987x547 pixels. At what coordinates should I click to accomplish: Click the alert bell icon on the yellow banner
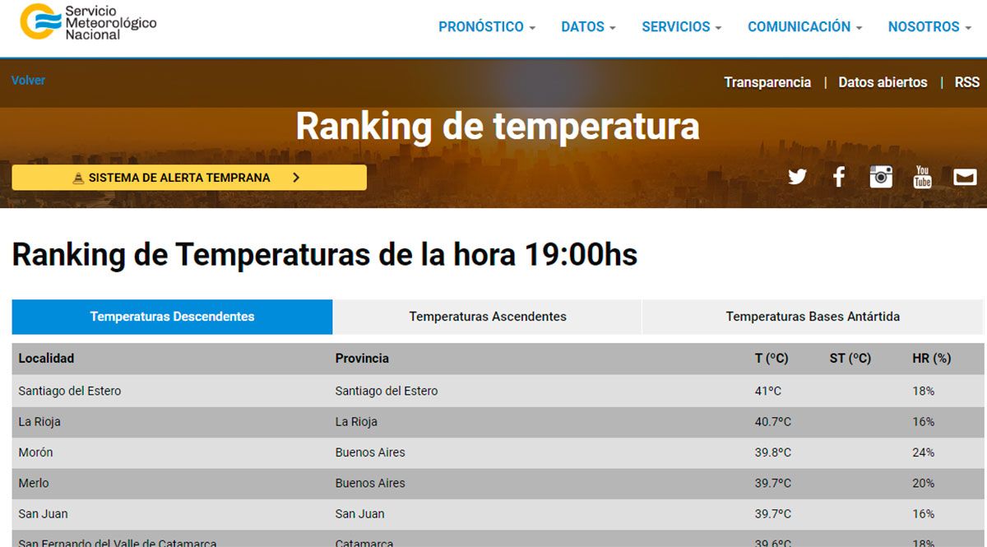(x=78, y=177)
